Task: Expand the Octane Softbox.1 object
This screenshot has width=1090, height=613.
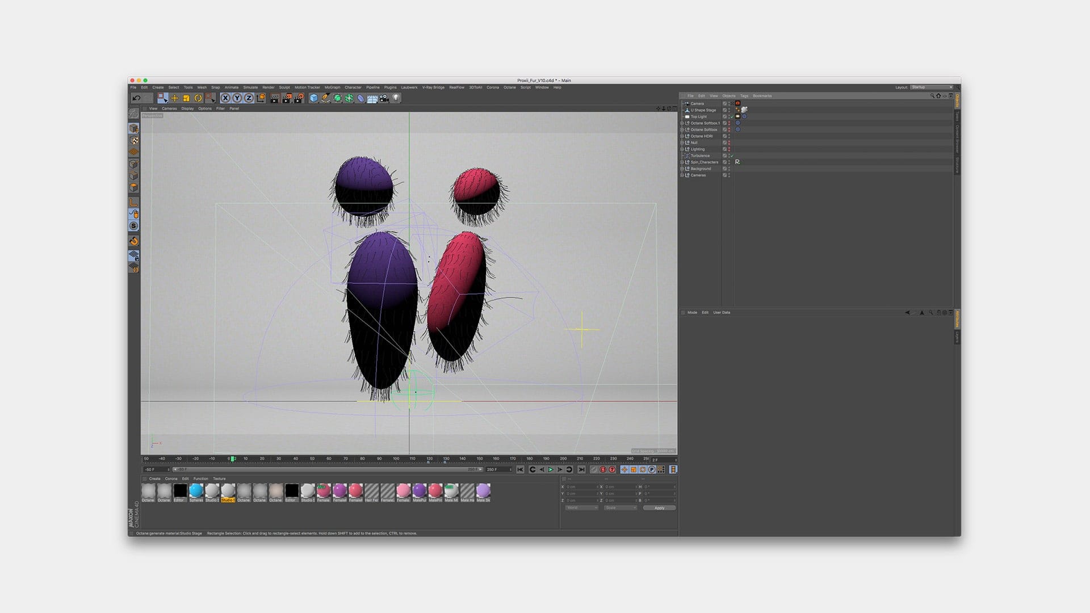Action: [x=682, y=123]
